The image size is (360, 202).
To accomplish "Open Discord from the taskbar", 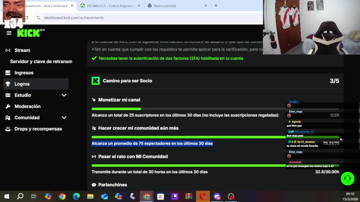I will tap(217, 196).
